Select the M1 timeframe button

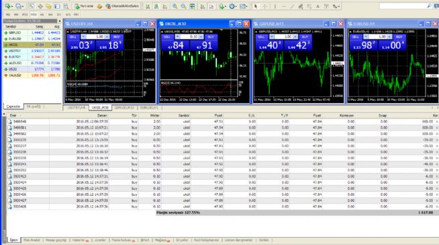click(x=8, y=15)
